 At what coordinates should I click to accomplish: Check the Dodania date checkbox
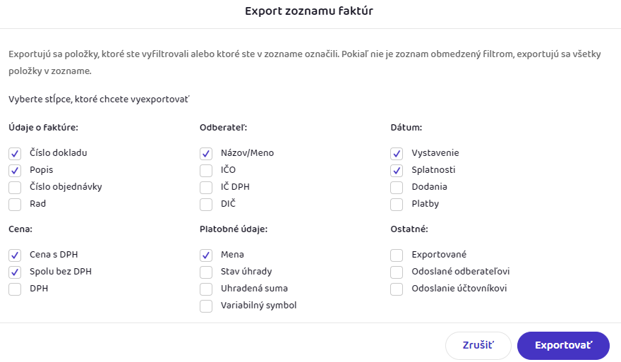397,187
